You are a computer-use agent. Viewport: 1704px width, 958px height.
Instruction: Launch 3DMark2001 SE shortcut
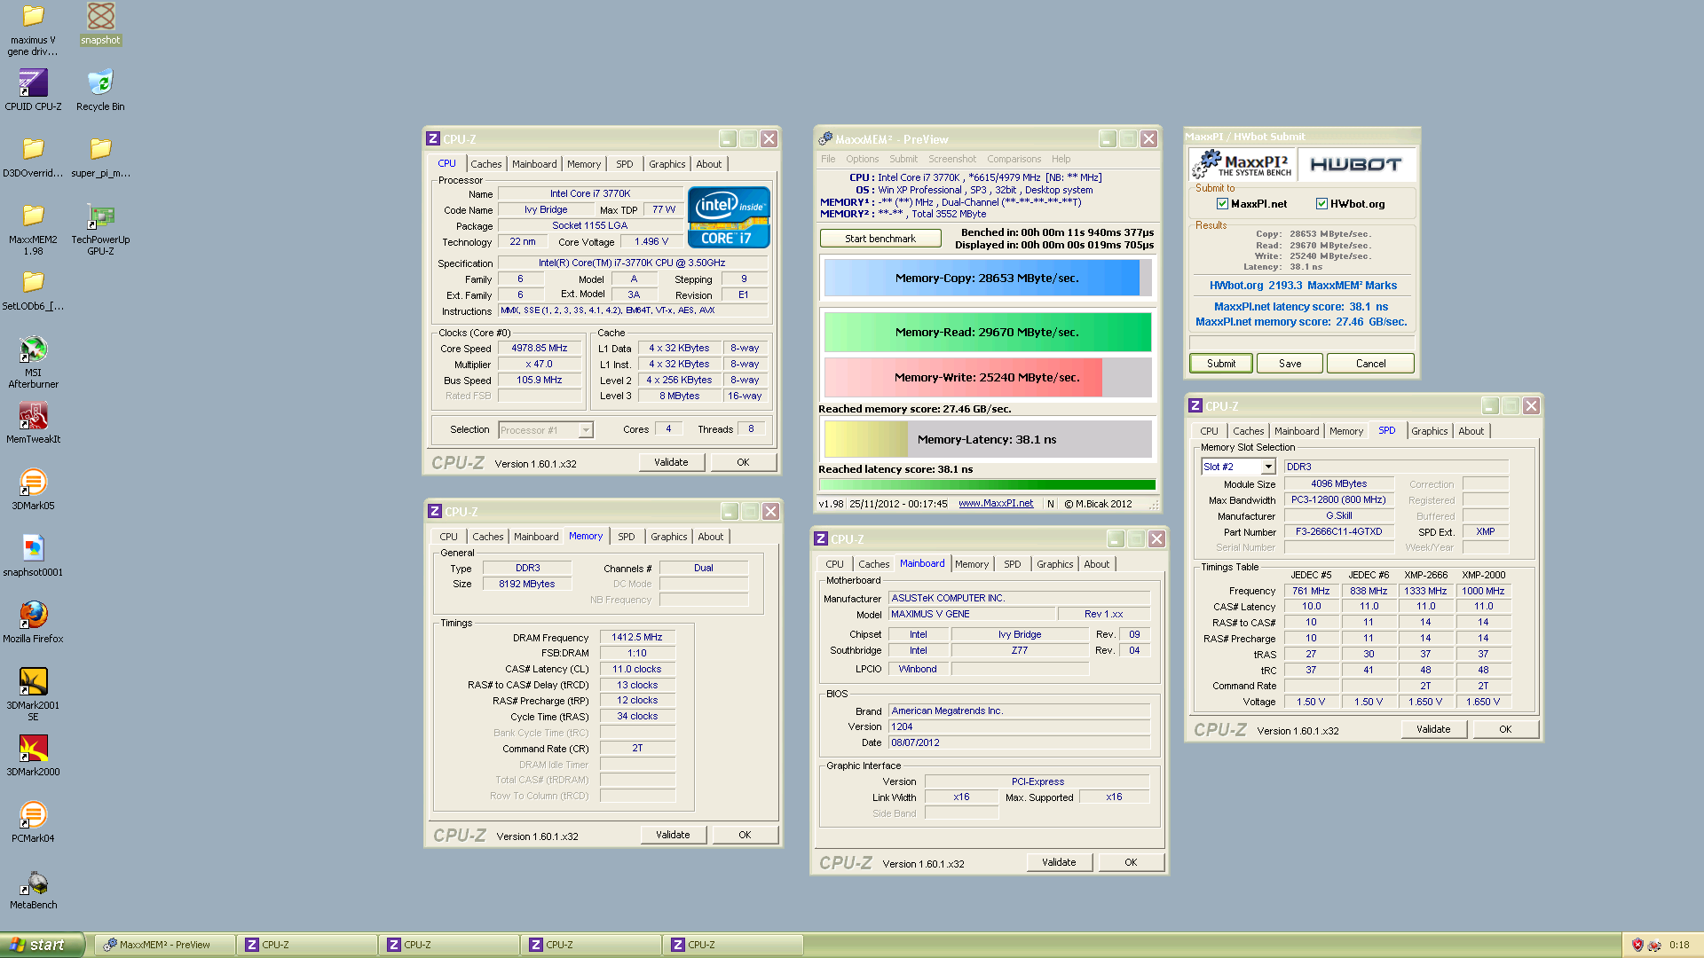[33, 695]
